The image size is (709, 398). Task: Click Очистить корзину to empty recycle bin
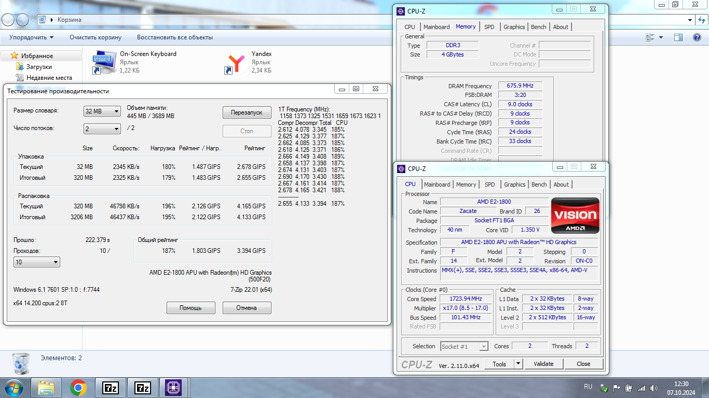tap(96, 37)
